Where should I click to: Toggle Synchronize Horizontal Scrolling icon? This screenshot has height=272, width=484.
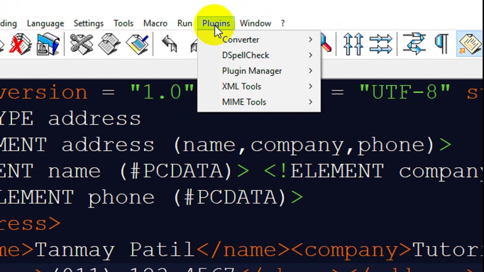380,44
